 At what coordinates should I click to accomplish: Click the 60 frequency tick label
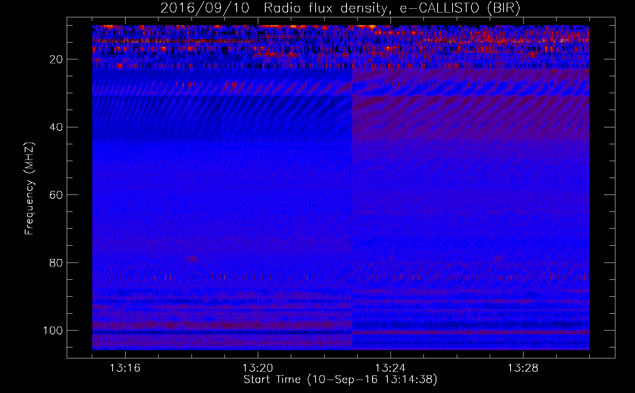[56, 195]
